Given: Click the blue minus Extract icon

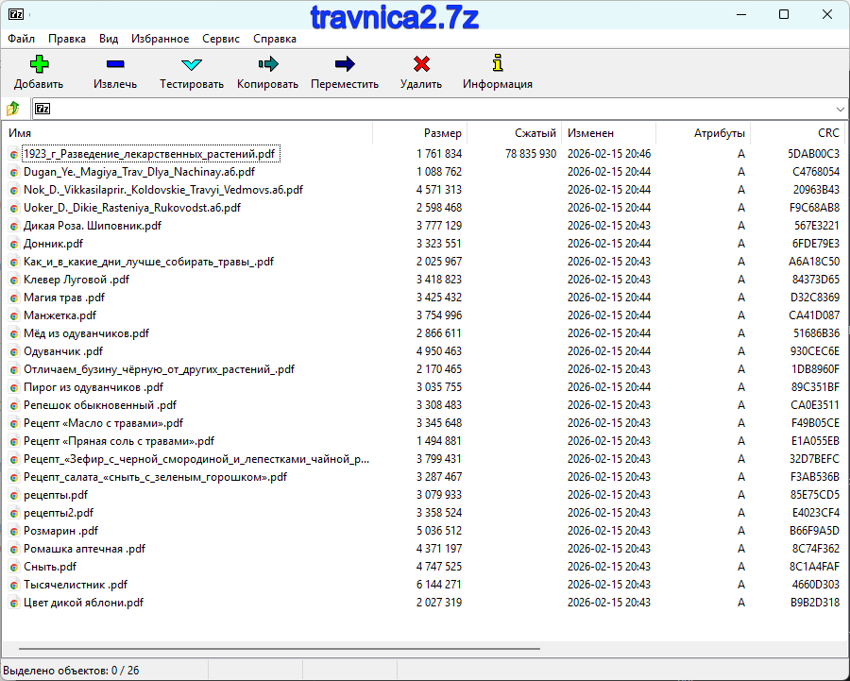Looking at the screenshot, I should pos(115,65).
